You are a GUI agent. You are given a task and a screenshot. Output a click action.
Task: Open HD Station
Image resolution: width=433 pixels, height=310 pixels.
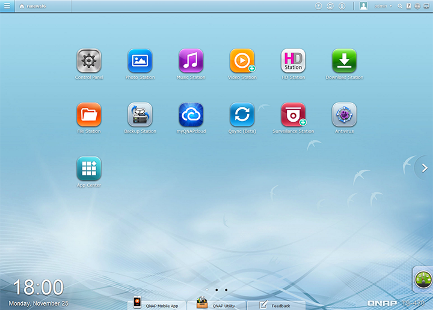pos(293,61)
